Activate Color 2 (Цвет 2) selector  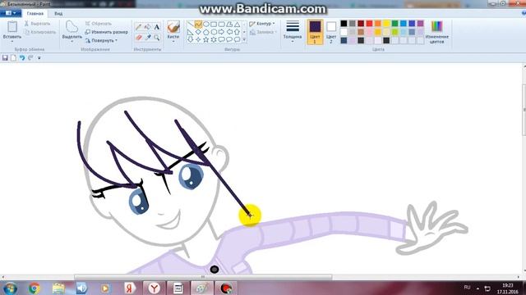tap(331, 32)
